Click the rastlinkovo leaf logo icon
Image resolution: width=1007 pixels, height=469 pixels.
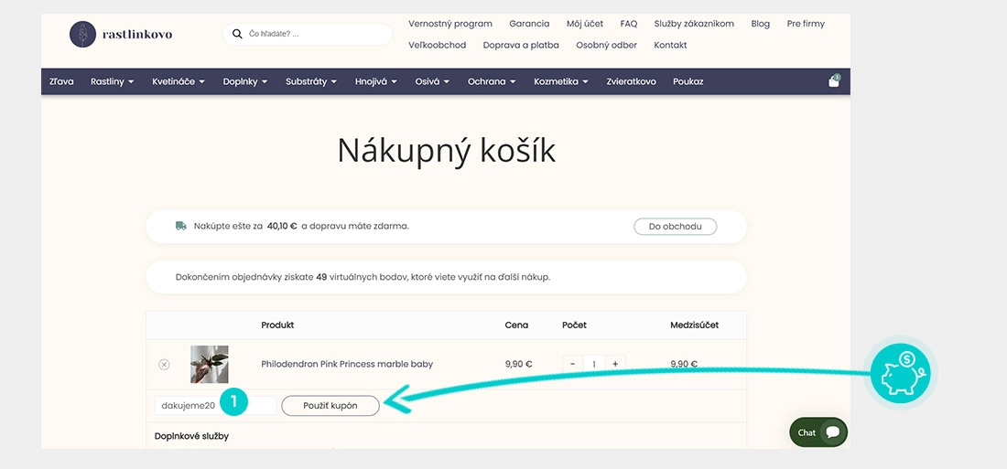click(x=82, y=34)
